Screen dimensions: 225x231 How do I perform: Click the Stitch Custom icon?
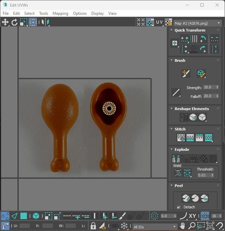(x=209, y=138)
